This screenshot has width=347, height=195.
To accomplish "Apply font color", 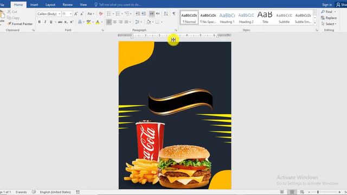I will point(98,22).
